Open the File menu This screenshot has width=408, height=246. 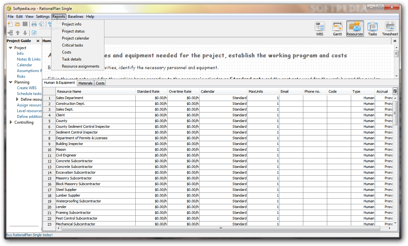tap(11, 17)
